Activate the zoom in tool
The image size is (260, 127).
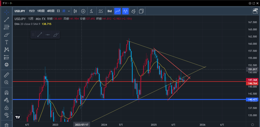click(x=6, y=82)
